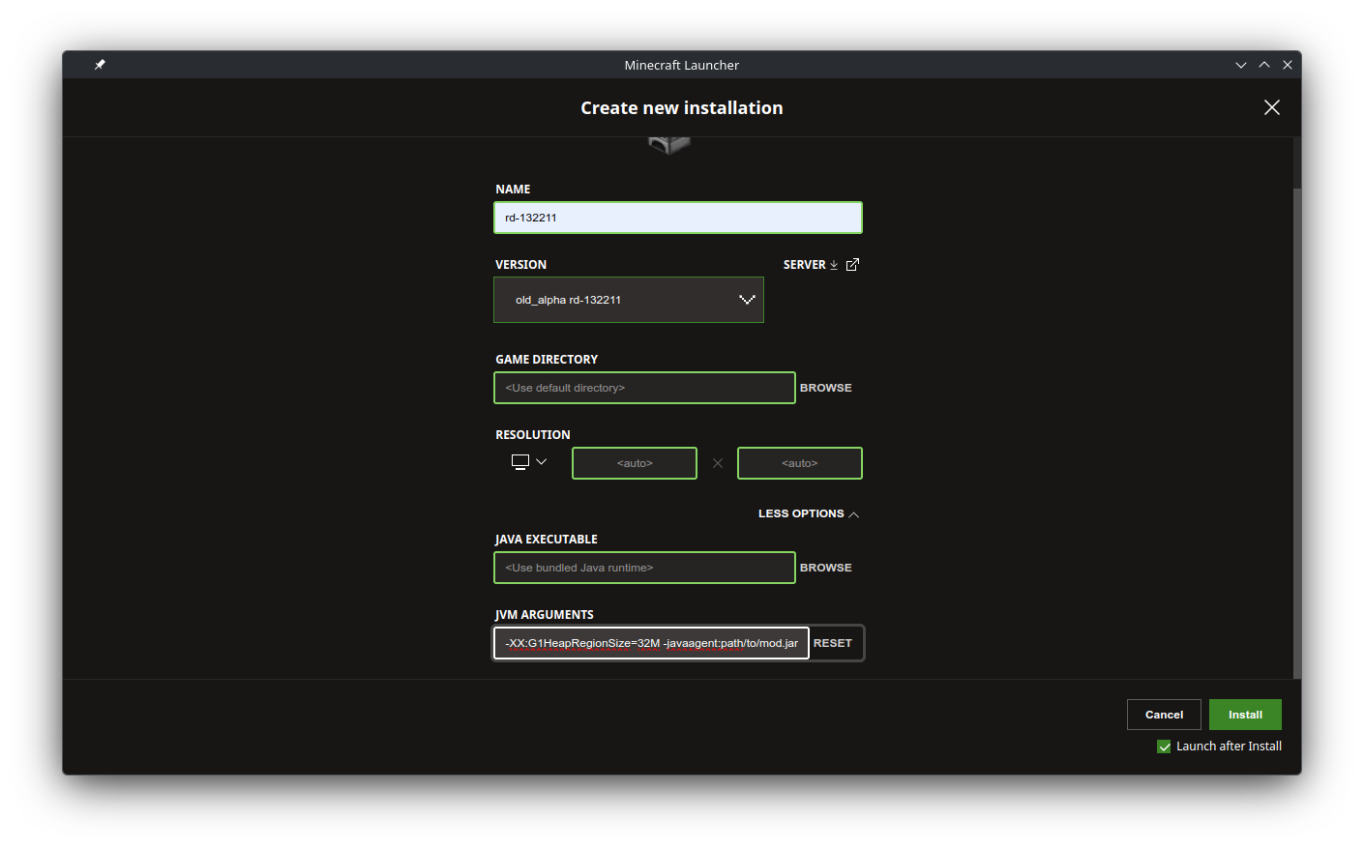
Task: Maximize the Minecraft Launcher window
Action: click(1264, 65)
